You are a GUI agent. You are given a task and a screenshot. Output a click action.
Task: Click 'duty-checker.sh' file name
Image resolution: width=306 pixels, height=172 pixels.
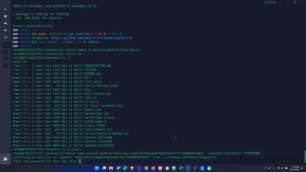click(98, 94)
